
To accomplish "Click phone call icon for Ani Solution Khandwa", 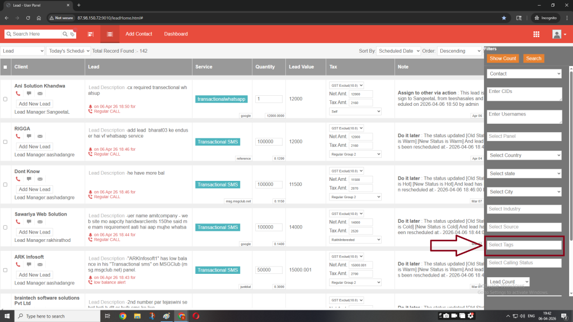I will click(x=18, y=94).
